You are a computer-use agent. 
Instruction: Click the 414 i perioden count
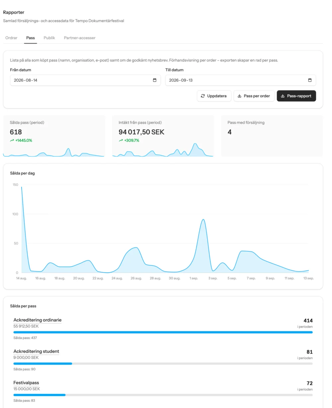[308, 321]
